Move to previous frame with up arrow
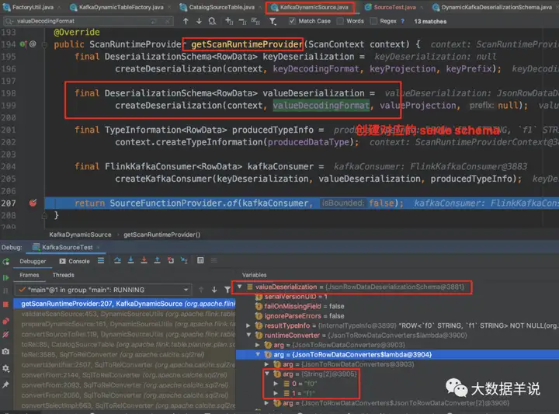The height and width of the screenshot is (414, 559). (x=202, y=290)
